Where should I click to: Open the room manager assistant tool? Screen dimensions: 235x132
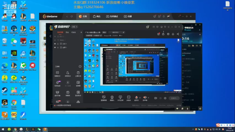pyautogui.click(x=68, y=74)
